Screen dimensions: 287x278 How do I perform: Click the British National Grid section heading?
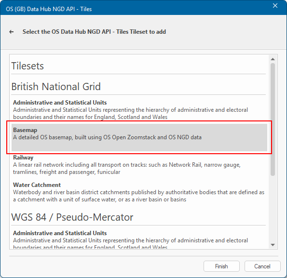[x=56, y=87]
